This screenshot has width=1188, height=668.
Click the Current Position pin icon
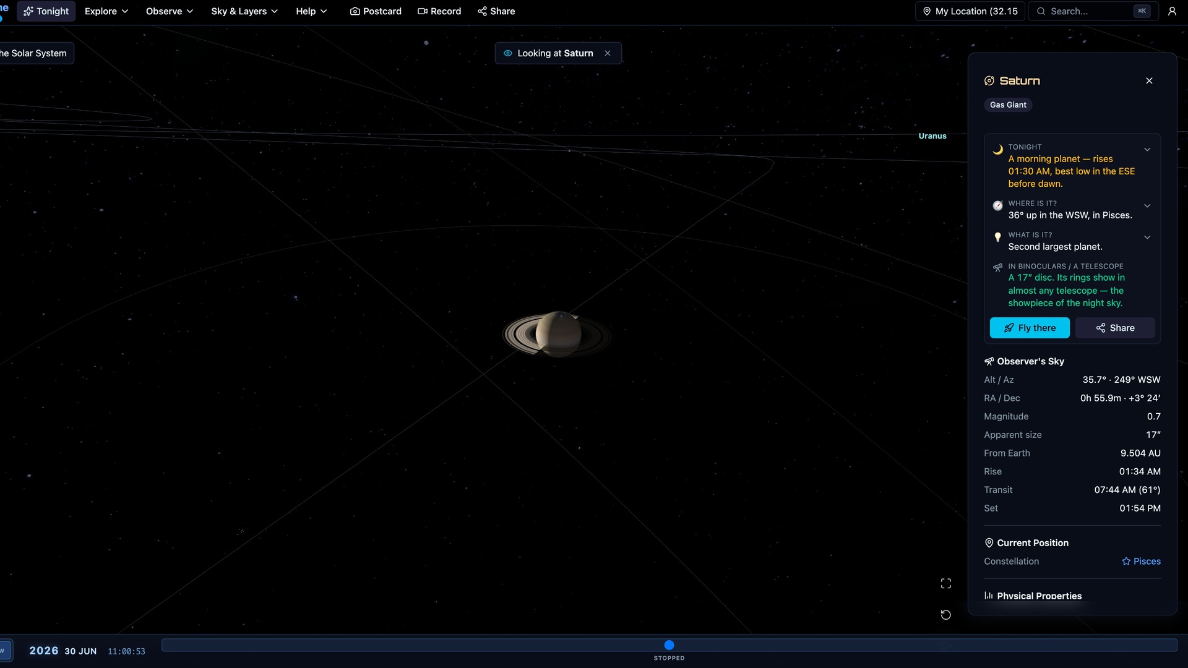point(989,542)
